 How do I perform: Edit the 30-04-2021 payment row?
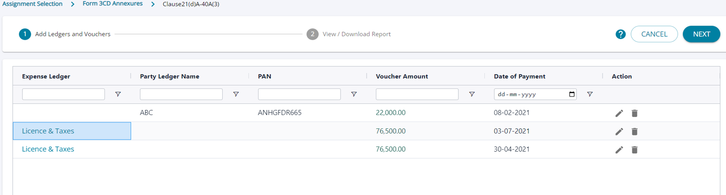point(619,150)
